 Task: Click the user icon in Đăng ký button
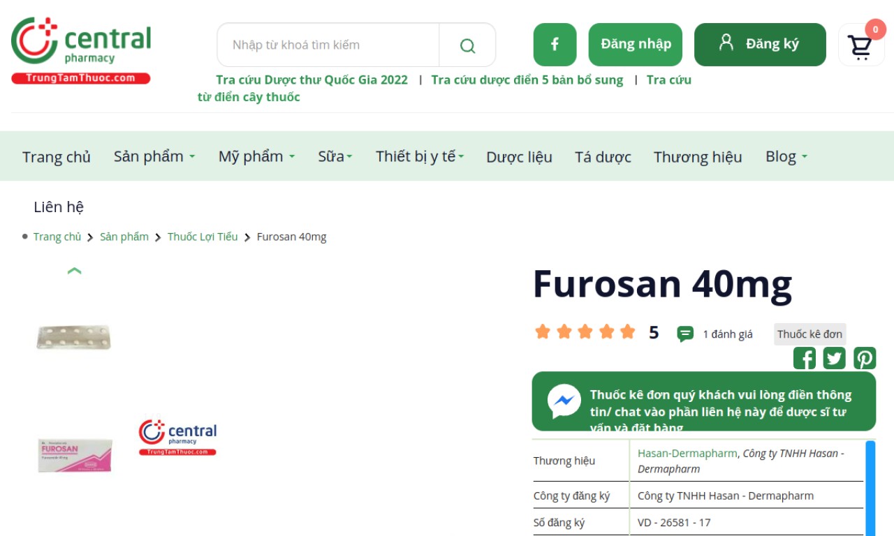pos(726,43)
